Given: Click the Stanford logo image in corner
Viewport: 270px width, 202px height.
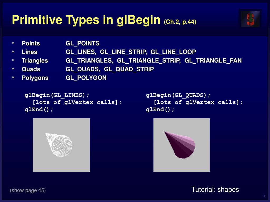Looking at the screenshot, I should (x=250, y=19).
